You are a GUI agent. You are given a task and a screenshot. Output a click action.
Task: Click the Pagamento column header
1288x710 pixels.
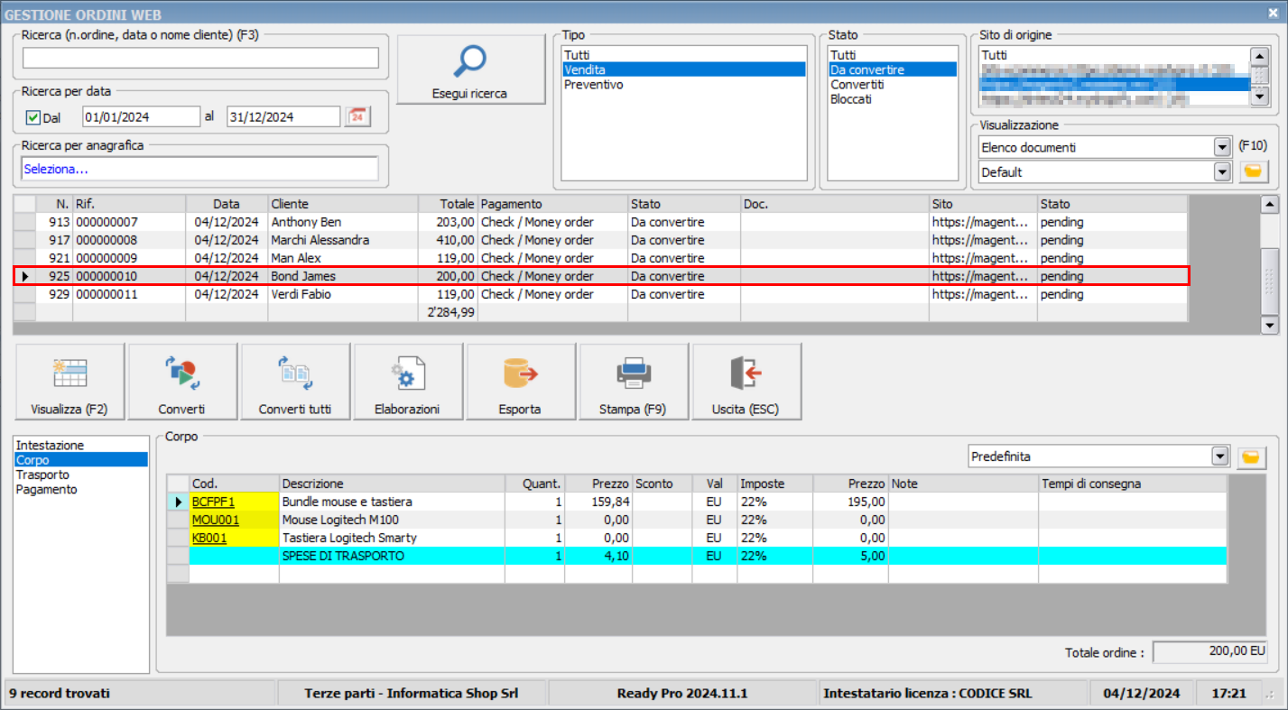(552, 204)
